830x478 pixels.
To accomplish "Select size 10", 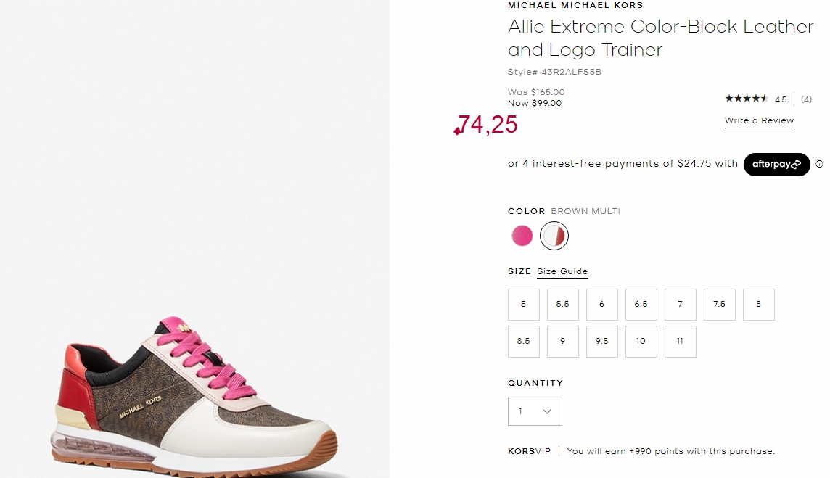I will pos(641,342).
